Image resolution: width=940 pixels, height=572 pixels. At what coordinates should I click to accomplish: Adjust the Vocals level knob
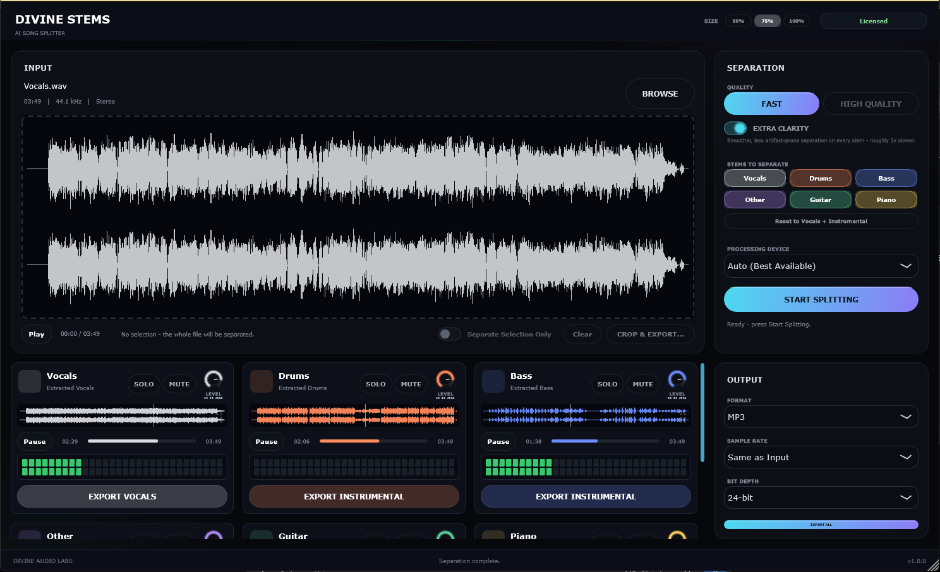[x=214, y=379]
